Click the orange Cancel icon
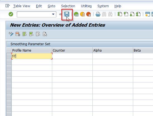This screenshot has width=153, height=116. [89, 14]
